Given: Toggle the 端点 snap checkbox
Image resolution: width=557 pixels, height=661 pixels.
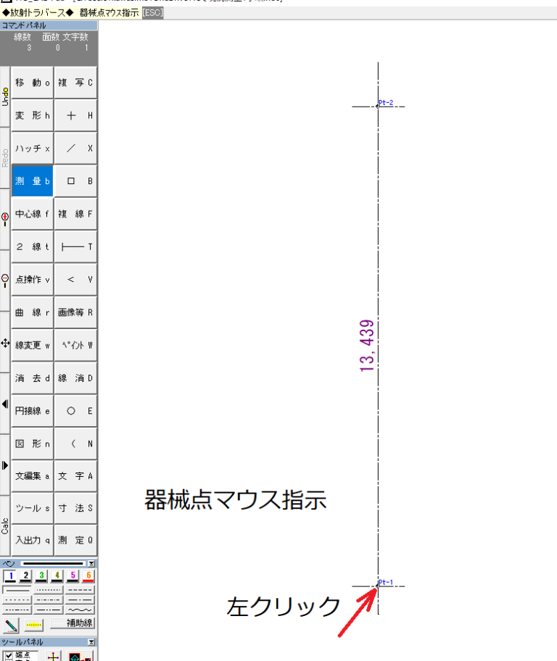Looking at the screenshot, I should click(7, 654).
